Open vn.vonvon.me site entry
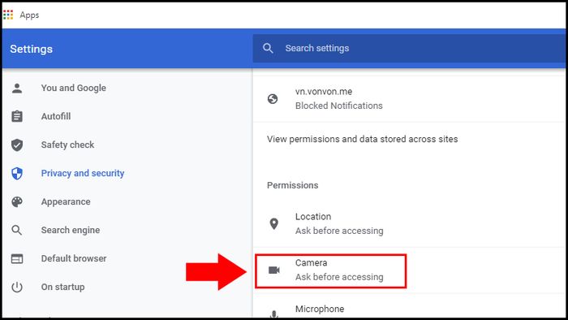Screen dimensions: 568x320 click(409, 98)
